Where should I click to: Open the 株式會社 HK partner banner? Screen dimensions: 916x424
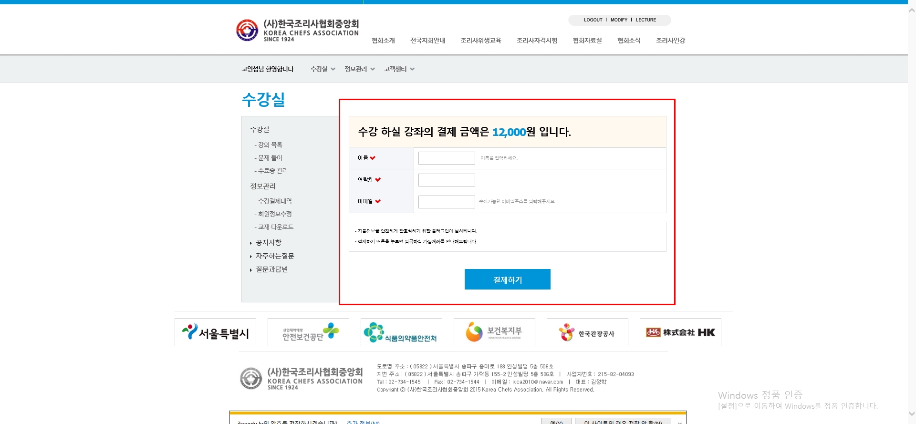[x=680, y=332]
